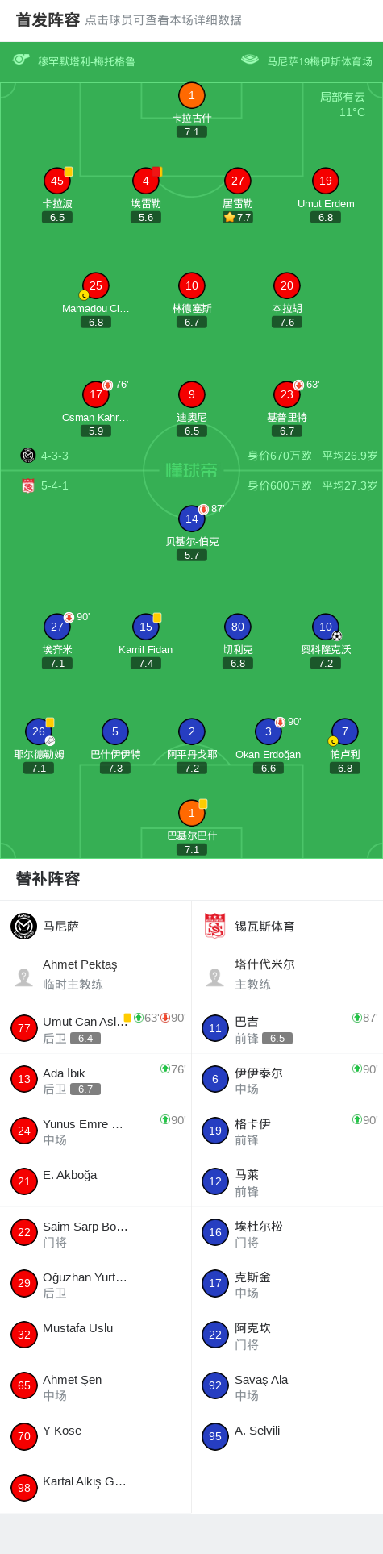Open captain 帕卢利 number 7 details
This screenshot has height=1554, width=383.
[345, 731]
